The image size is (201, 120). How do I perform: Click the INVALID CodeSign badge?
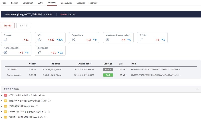[x=108, y=69]
